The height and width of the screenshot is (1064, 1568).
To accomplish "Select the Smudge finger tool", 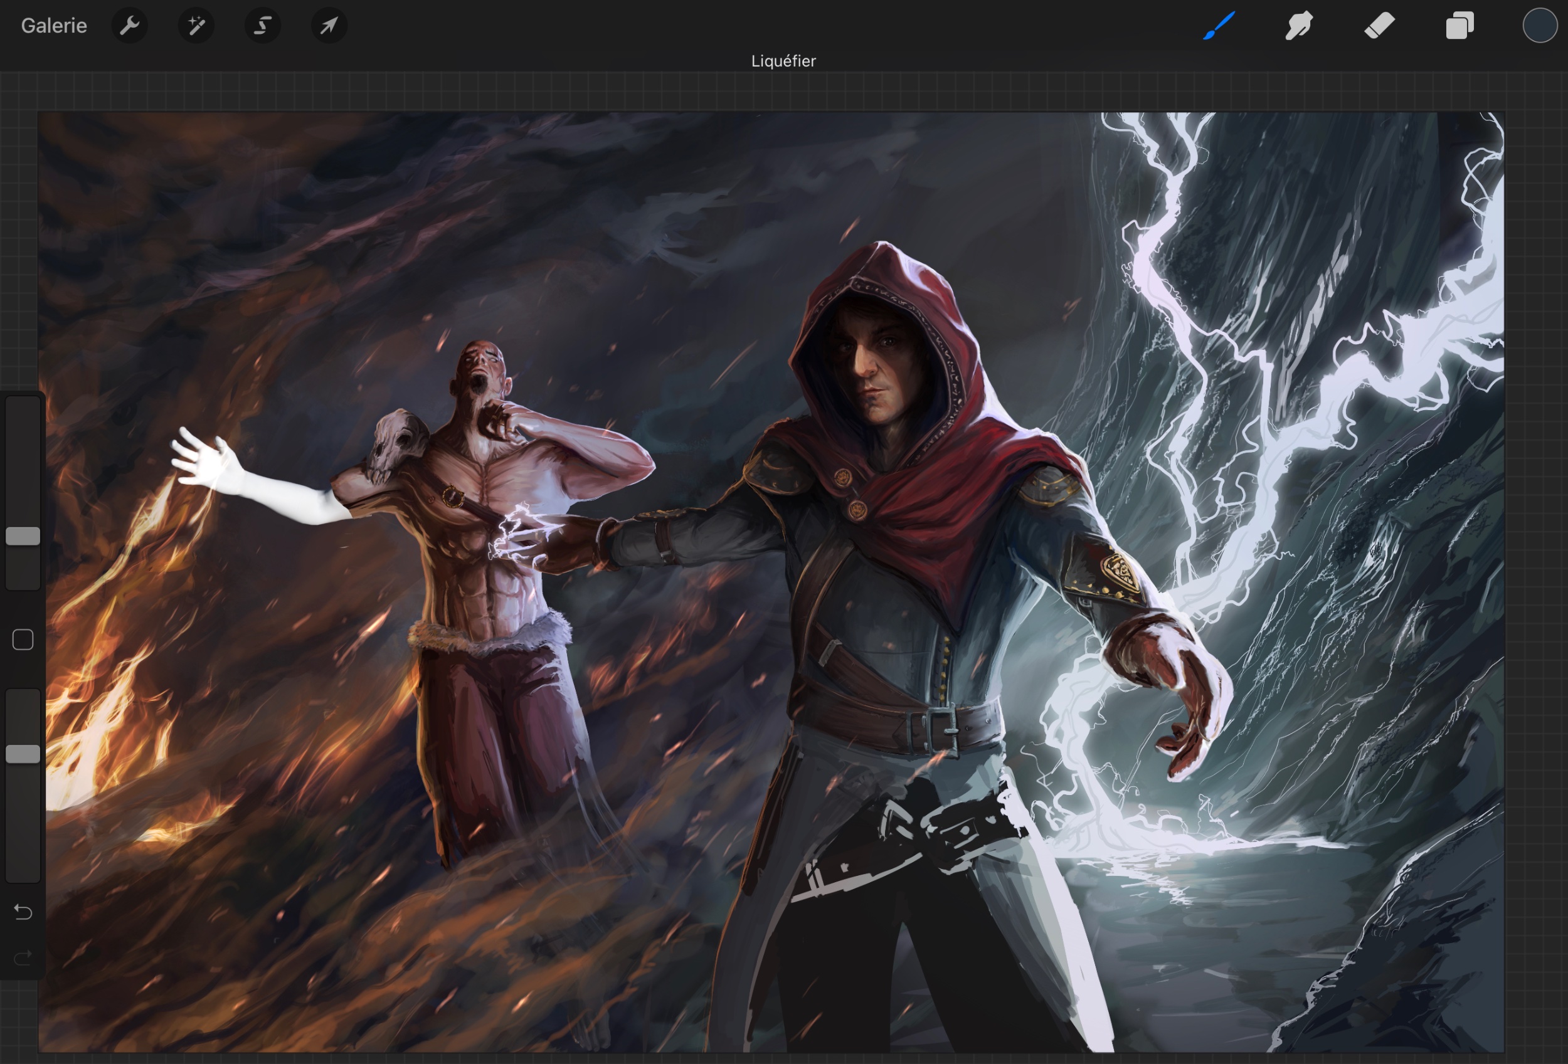I will click(x=1299, y=26).
